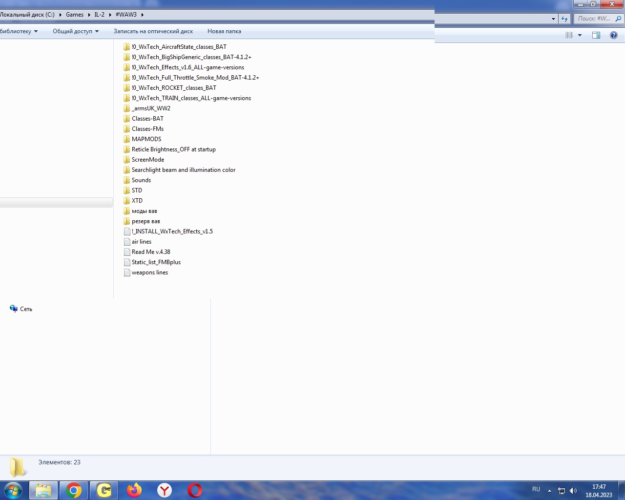Navigate to the Games breadcrumb

pos(75,15)
